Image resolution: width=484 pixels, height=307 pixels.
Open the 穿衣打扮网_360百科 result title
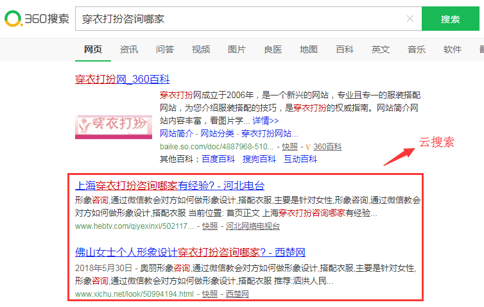tap(123, 79)
